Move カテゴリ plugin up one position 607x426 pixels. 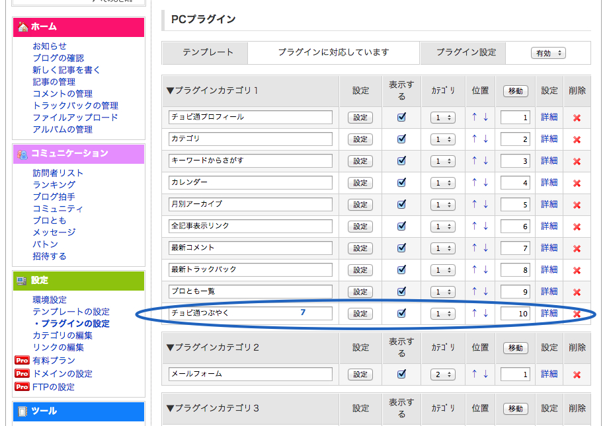click(x=474, y=139)
